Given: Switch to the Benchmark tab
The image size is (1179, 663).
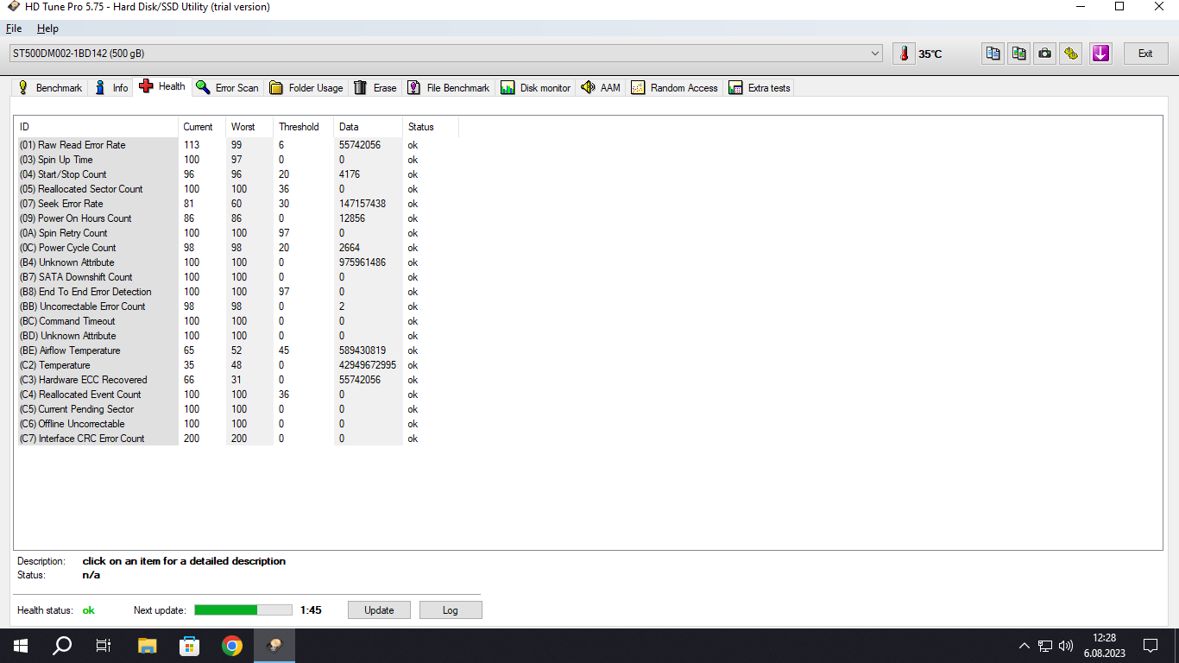Looking at the screenshot, I should (x=50, y=88).
